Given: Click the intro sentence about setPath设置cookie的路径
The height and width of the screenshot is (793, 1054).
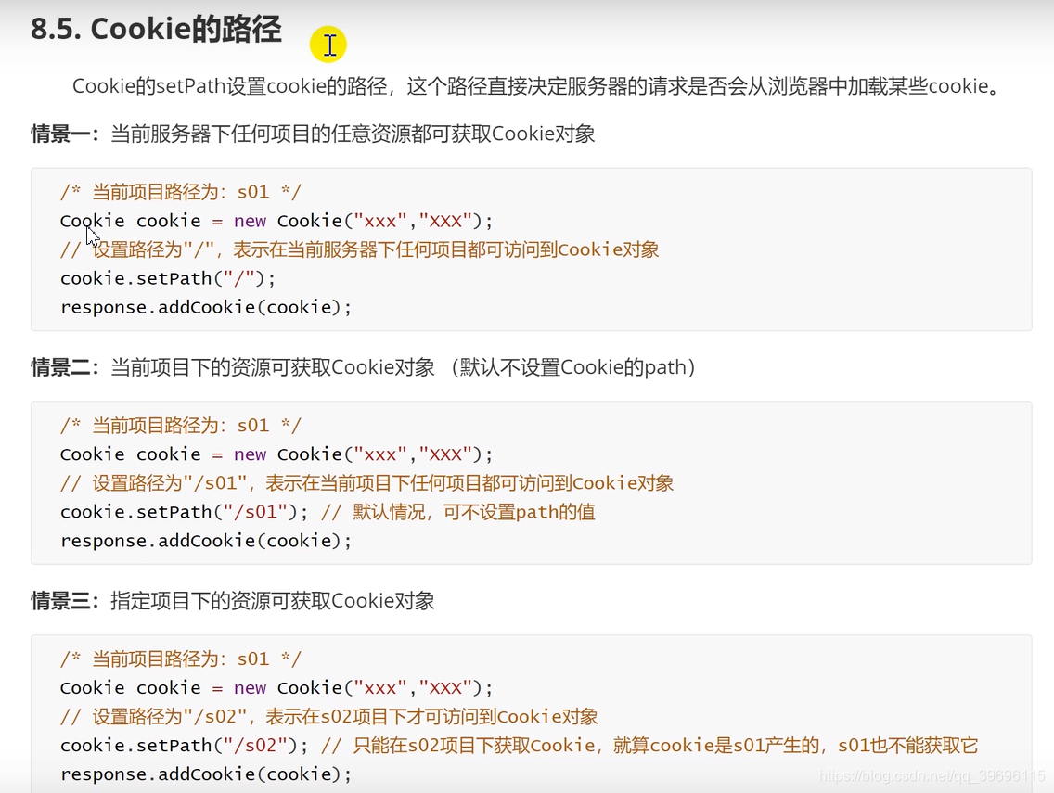Looking at the screenshot, I should click(x=536, y=86).
